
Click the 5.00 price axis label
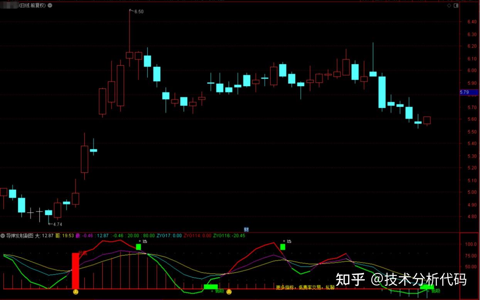click(472, 193)
